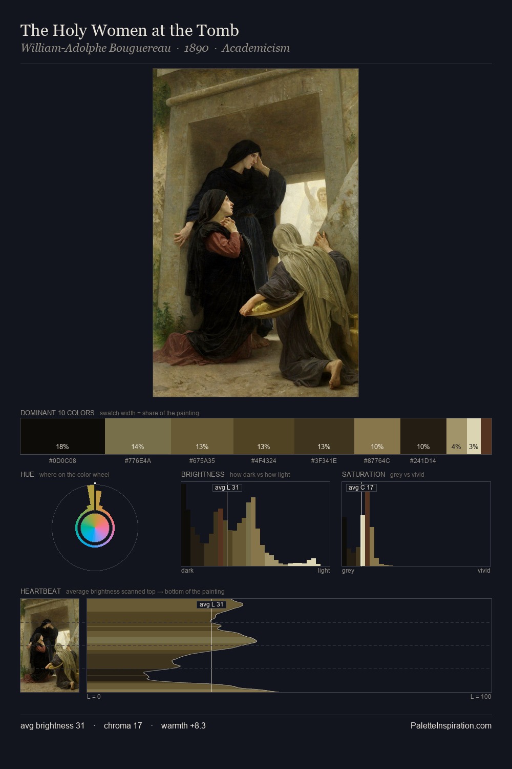
Task: Click hex code text #241D14
Action: (423, 461)
